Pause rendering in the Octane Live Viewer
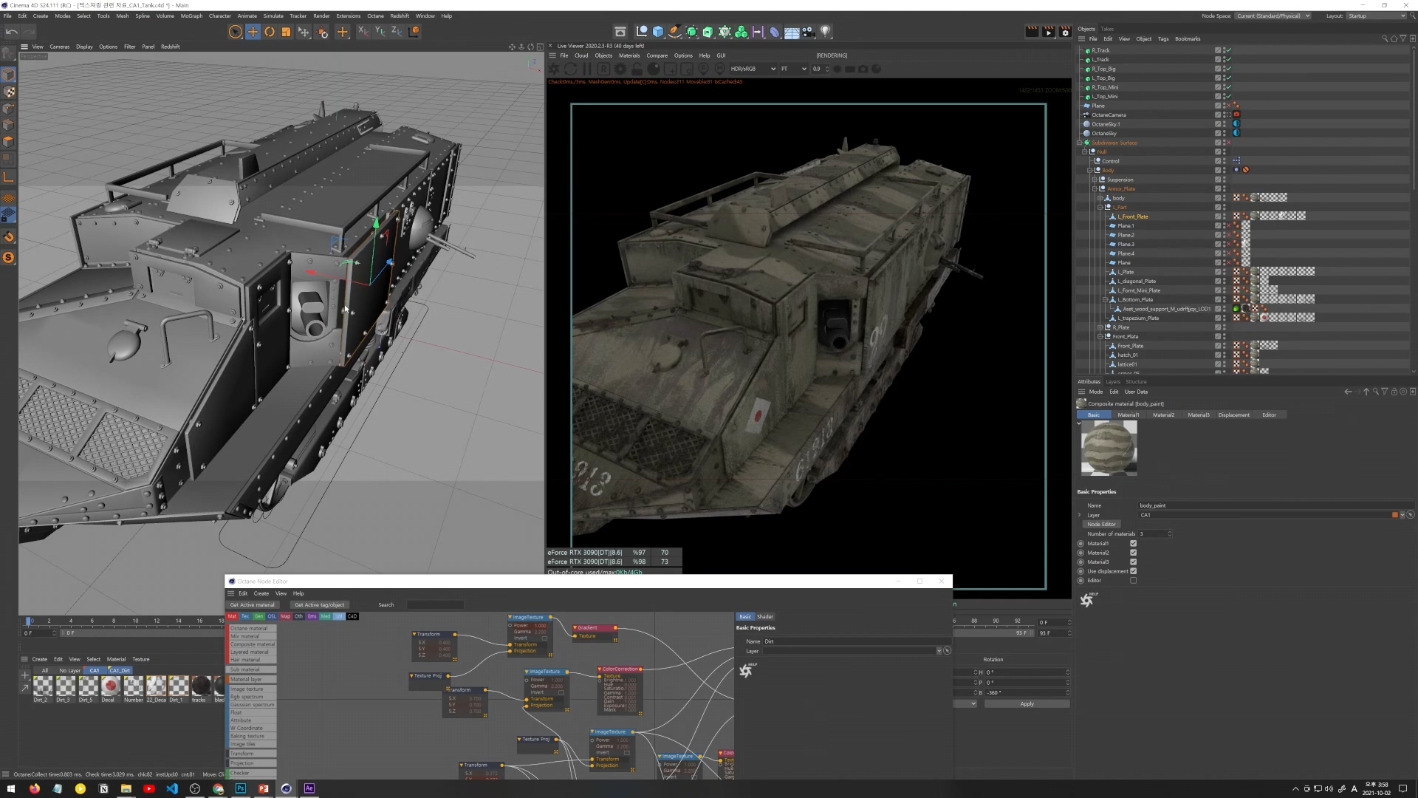 (586, 69)
